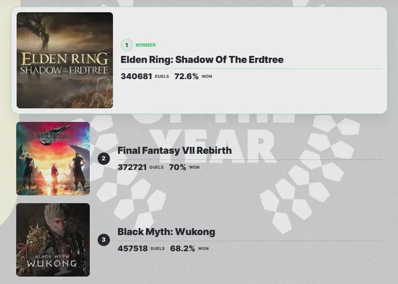Click the WON label next to 70%
The image size is (398, 284).
click(x=194, y=168)
